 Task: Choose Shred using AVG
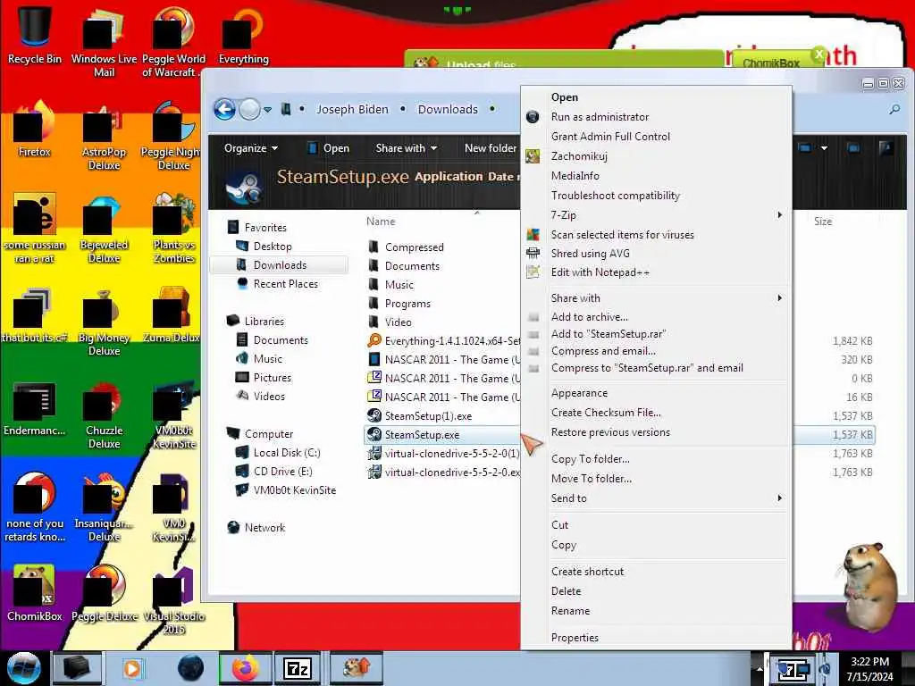pyautogui.click(x=656, y=253)
